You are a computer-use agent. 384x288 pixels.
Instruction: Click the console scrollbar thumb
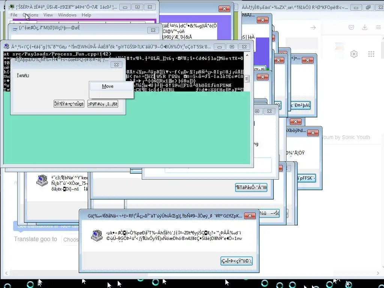247,79
